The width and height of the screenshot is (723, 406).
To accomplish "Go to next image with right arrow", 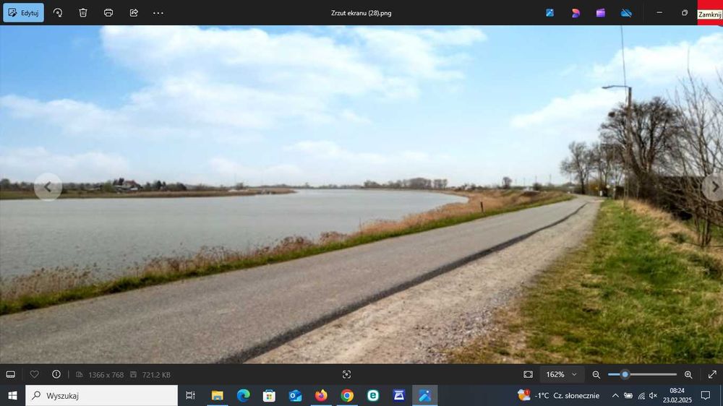I will click(x=714, y=187).
